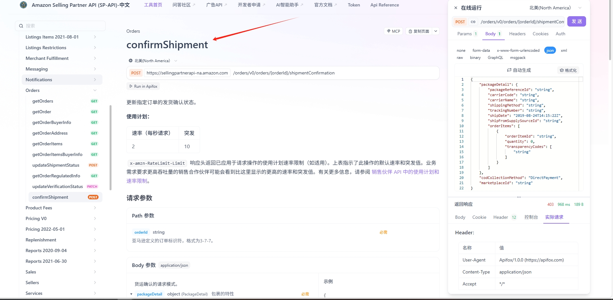Open updateShipmentStatus endpoint
This screenshot has width=613, height=300.
pyautogui.click(x=65, y=165)
